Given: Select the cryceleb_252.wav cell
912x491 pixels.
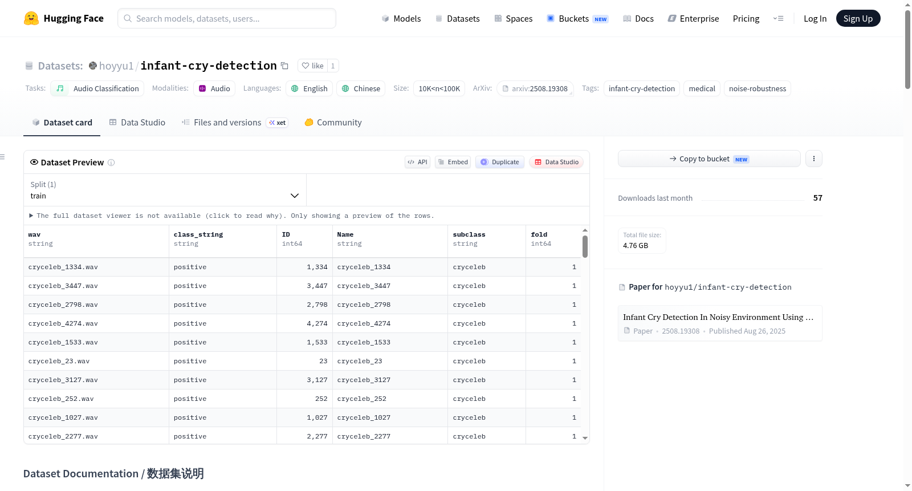Looking at the screenshot, I should (x=96, y=399).
